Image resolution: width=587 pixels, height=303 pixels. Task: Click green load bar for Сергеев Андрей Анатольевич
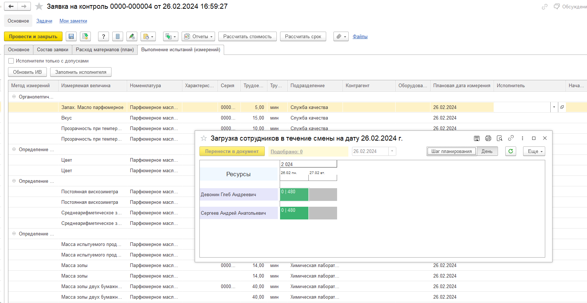[294, 213]
